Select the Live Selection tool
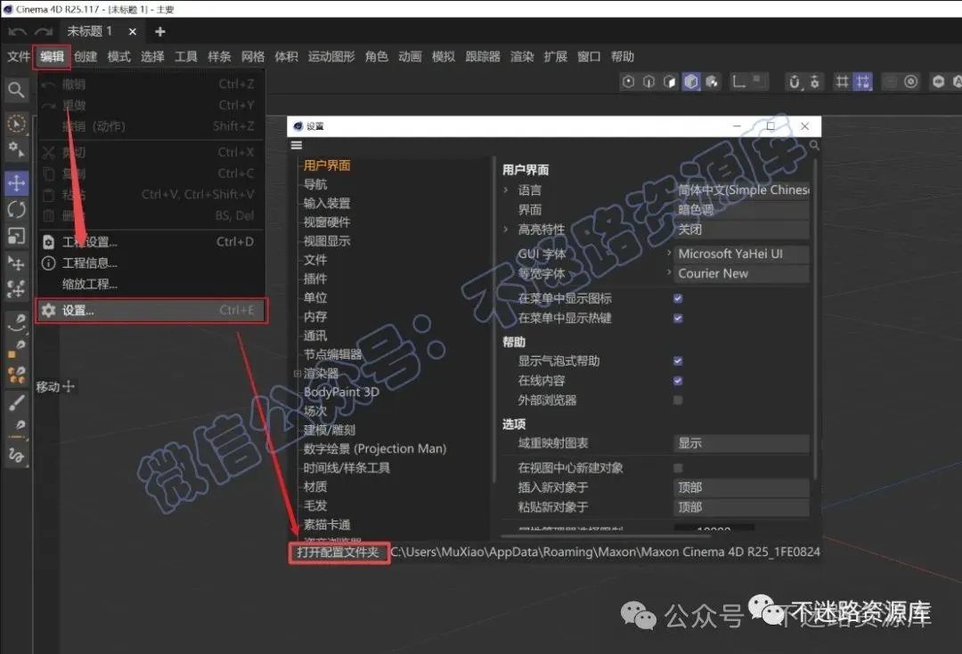This screenshot has width=962, height=654. tap(16, 124)
